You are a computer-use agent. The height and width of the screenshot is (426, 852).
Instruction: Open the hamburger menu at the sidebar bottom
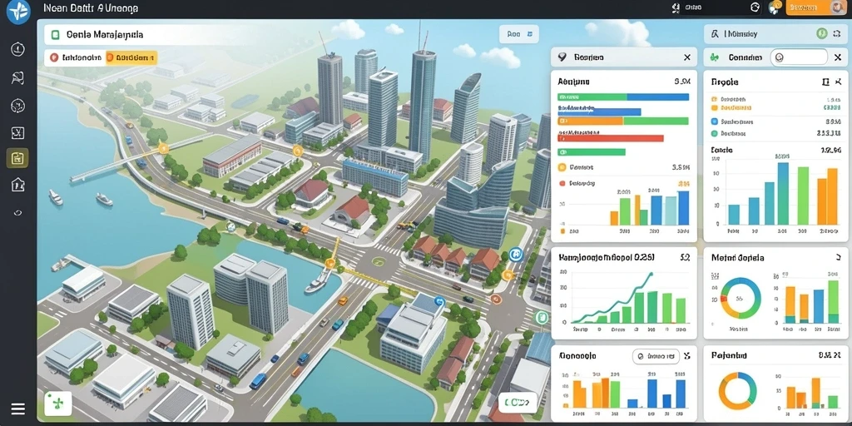pos(18,409)
